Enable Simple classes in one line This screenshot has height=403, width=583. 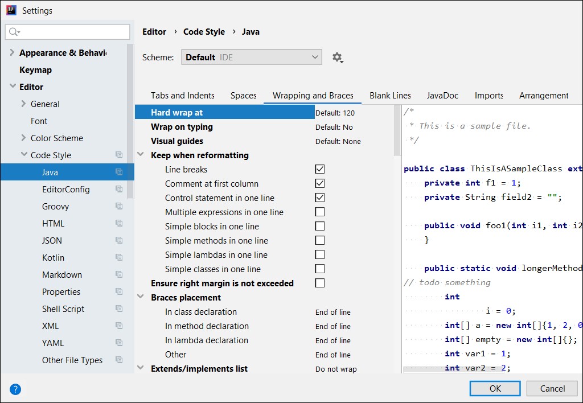point(320,269)
